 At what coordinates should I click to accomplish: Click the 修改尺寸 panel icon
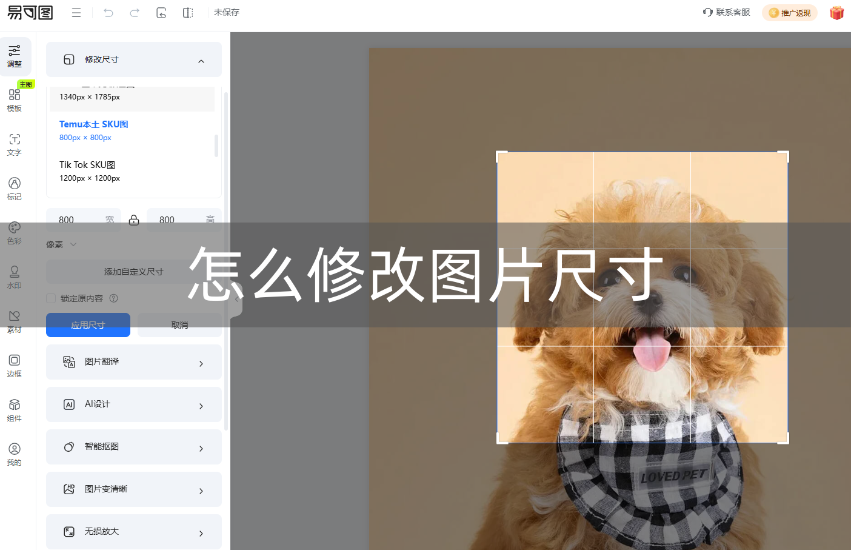69,59
